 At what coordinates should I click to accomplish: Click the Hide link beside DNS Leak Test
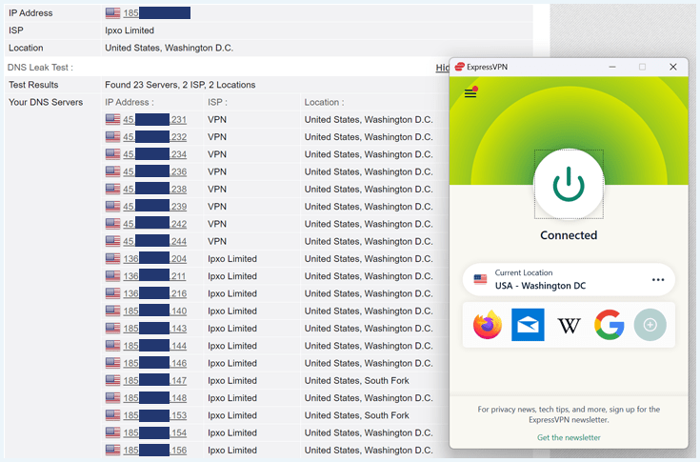[x=443, y=68]
